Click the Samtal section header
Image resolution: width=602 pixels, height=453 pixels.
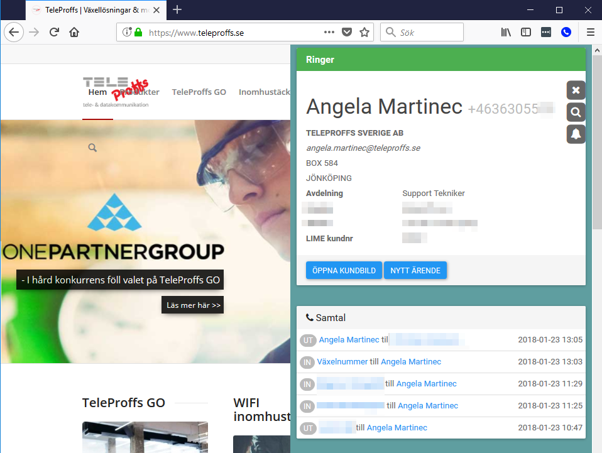pyautogui.click(x=441, y=317)
